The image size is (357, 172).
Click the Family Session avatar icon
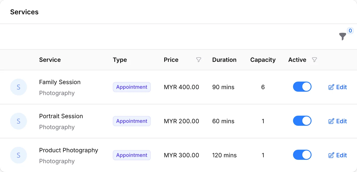tap(18, 87)
